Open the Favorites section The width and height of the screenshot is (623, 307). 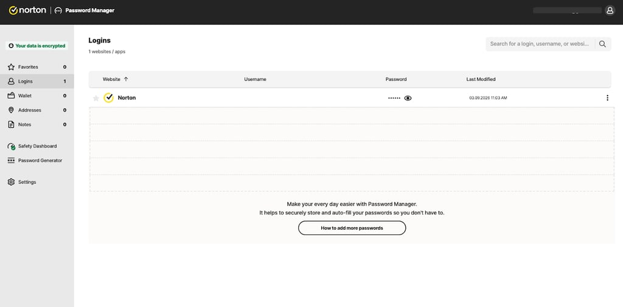pyautogui.click(x=37, y=67)
